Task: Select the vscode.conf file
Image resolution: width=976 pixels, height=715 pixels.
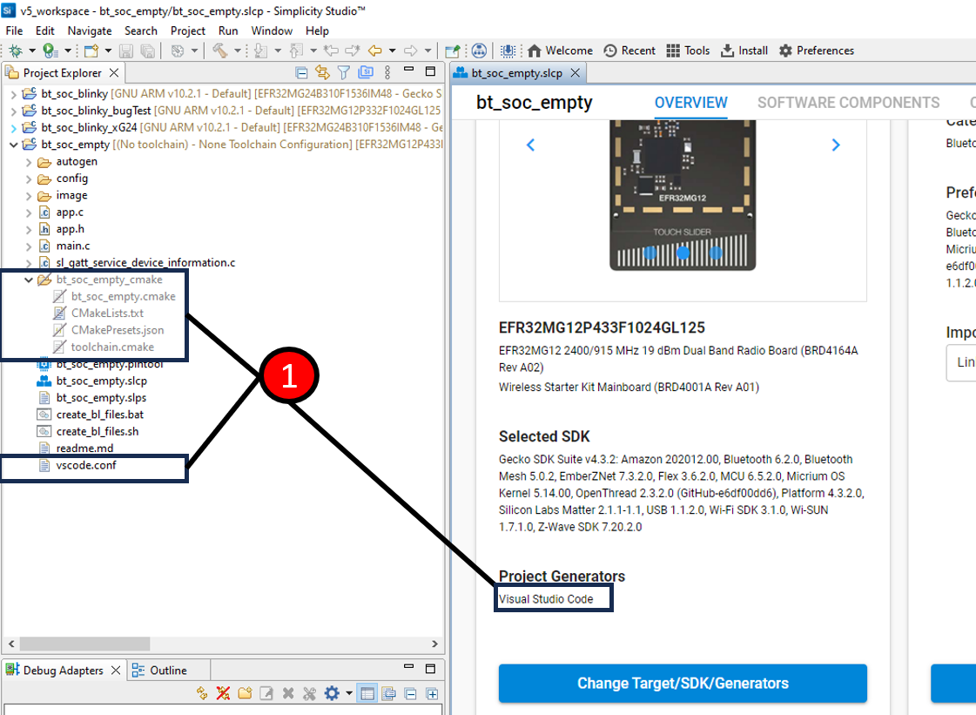Action: (86, 466)
